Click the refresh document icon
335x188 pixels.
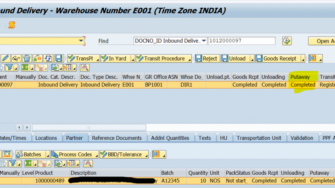tap(48, 58)
